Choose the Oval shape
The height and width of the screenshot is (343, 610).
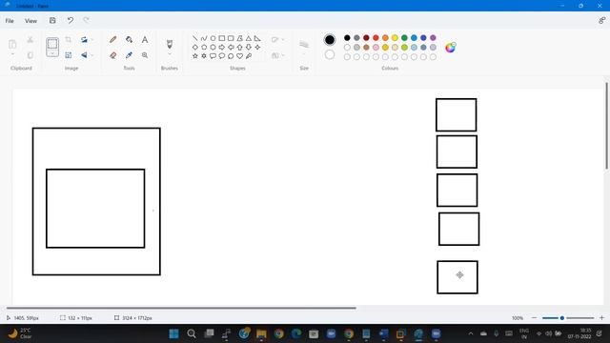click(x=213, y=38)
